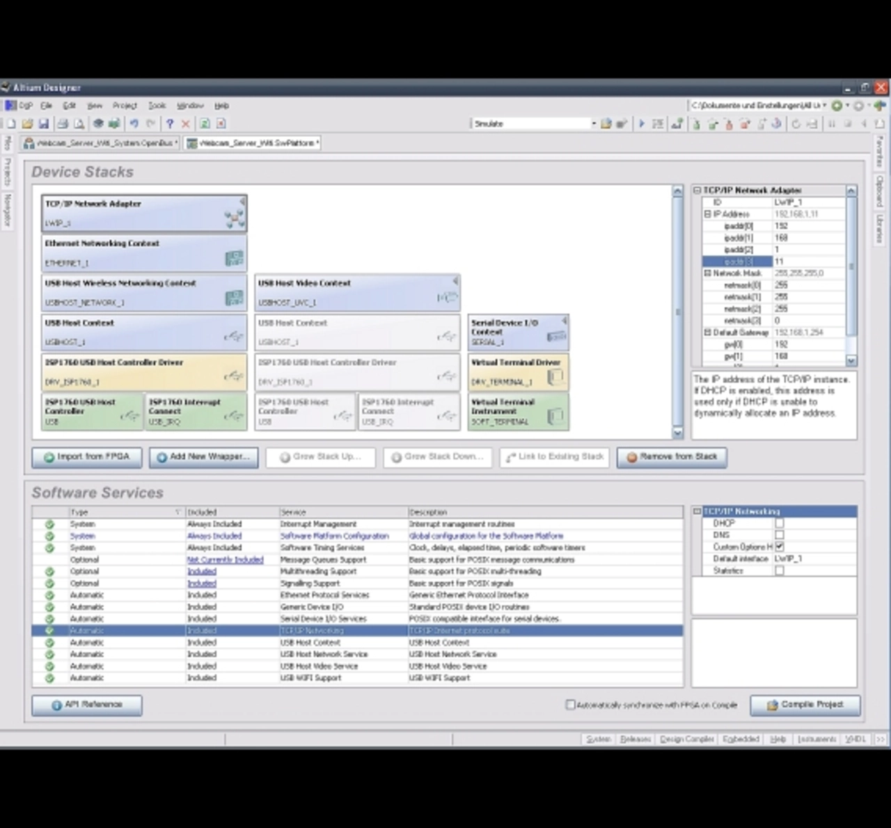Collapse the Network Mask property node
Screen dimensions: 891x828
[x=707, y=273]
